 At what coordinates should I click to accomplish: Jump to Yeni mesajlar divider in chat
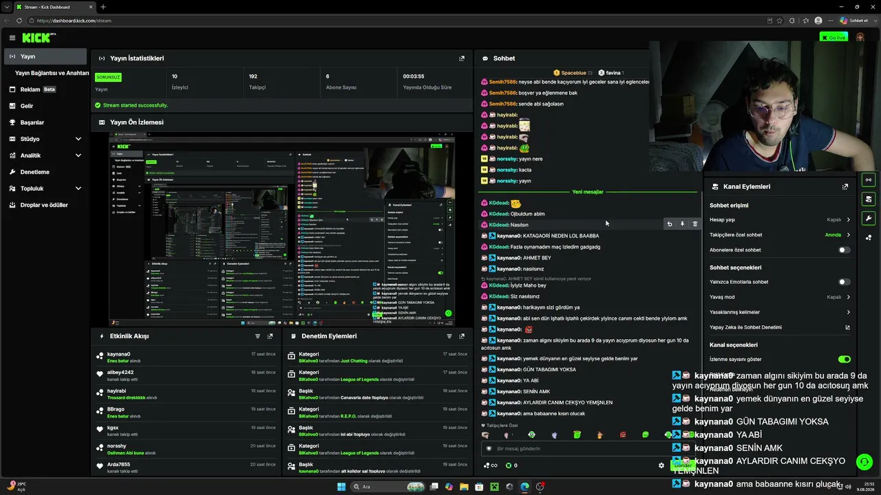coord(587,192)
